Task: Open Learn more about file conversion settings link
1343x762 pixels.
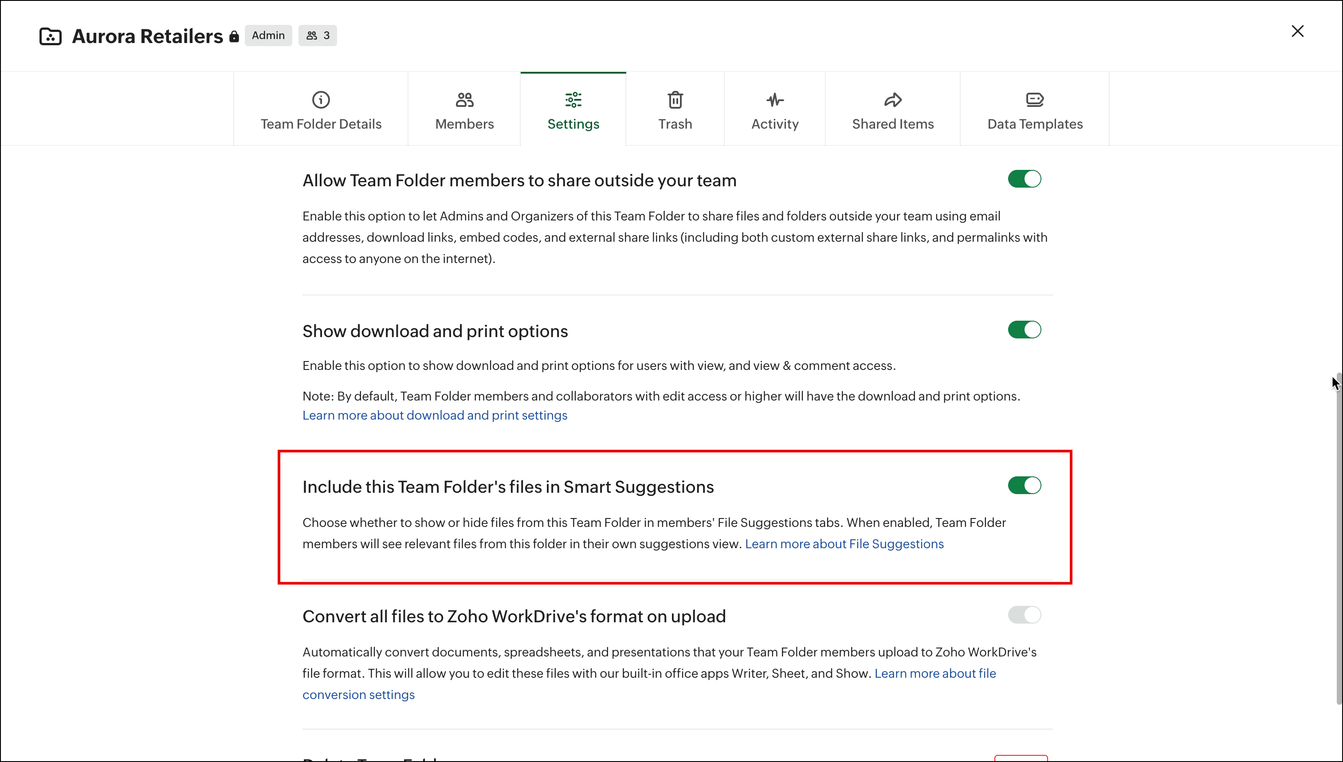Action: pos(935,674)
